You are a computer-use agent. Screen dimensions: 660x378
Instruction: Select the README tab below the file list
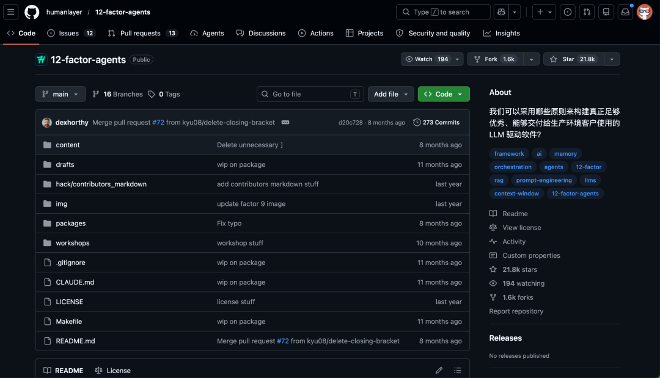(x=64, y=371)
